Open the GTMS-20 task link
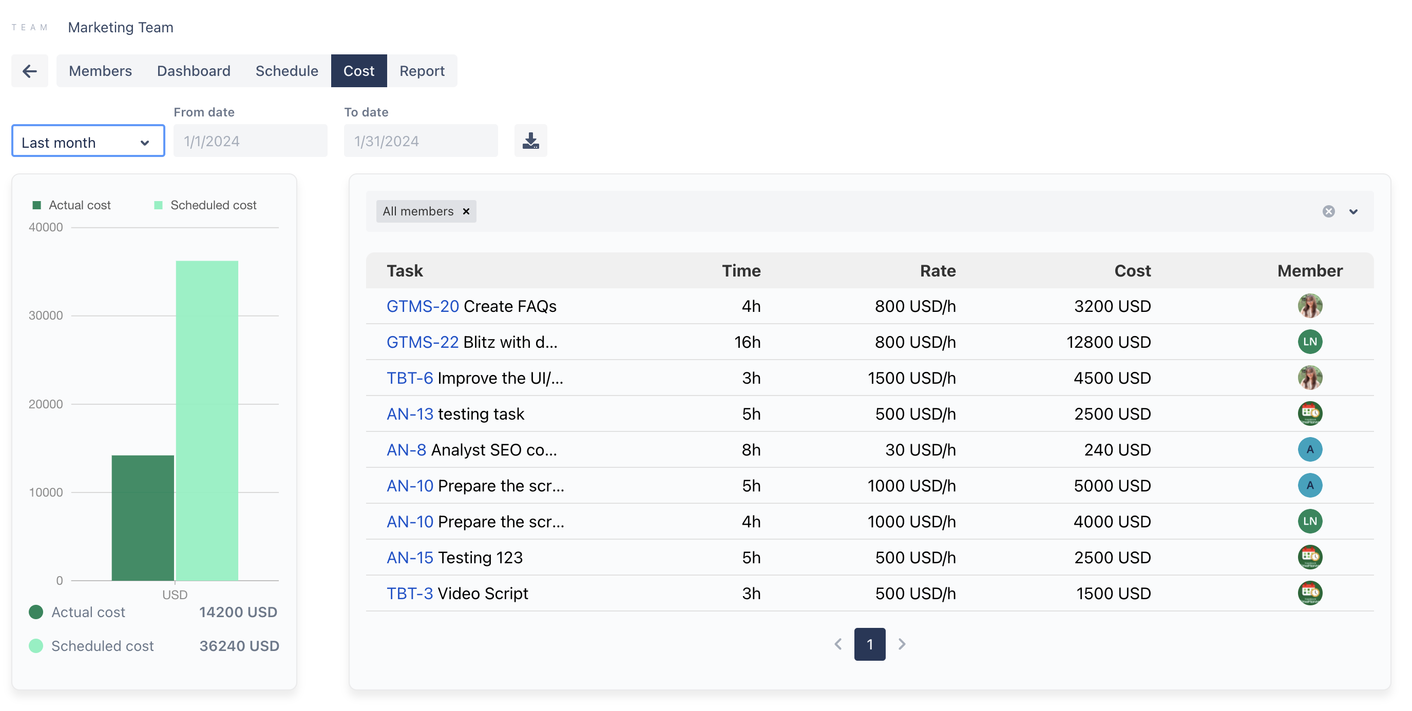Viewport: 1412px width, 711px height. tap(422, 306)
